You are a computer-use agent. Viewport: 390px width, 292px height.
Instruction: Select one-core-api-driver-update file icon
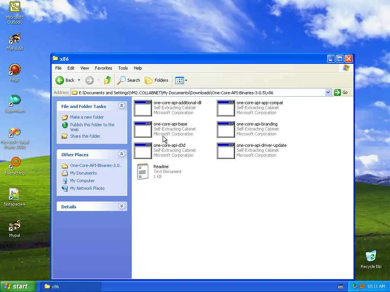tap(225, 151)
